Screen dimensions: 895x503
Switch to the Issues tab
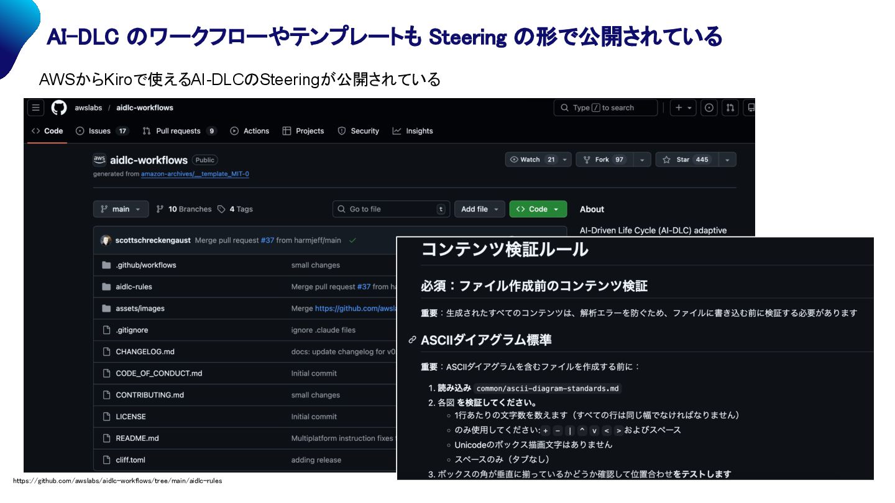pos(102,131)
